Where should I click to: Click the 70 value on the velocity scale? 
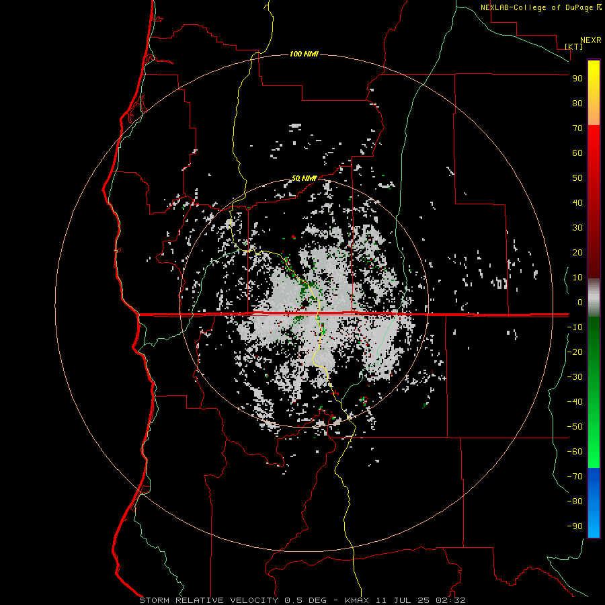577,128
